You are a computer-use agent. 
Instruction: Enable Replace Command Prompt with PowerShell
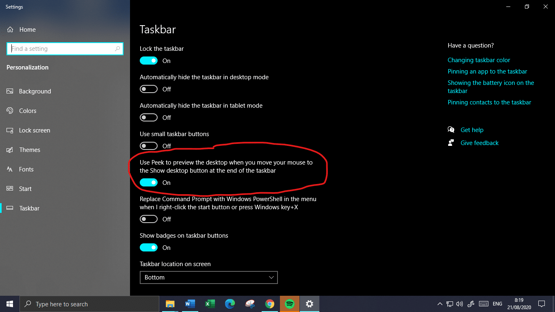(149, 219)
